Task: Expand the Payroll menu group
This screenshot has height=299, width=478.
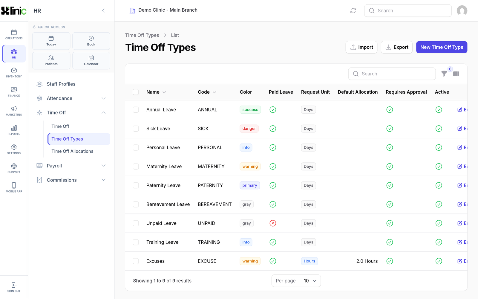Action: click(71, 166)
